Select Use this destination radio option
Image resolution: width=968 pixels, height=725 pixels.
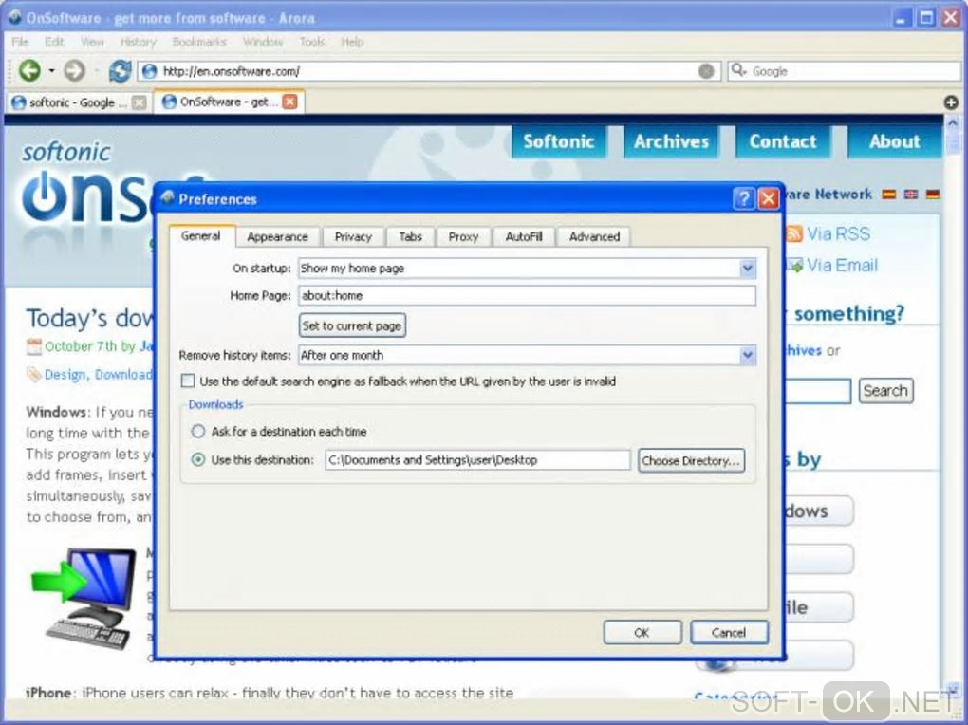[197, 459]
